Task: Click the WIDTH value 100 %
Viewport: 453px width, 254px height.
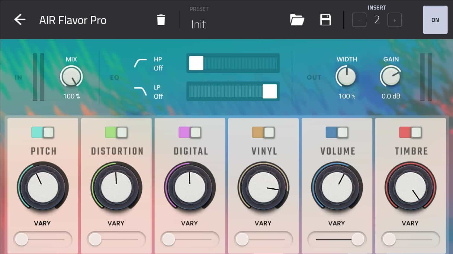Action: pos(347,96)
